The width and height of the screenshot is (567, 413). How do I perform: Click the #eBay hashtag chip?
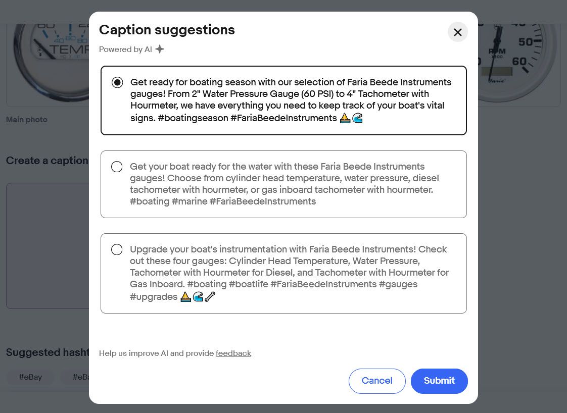[x=30, y=377]
